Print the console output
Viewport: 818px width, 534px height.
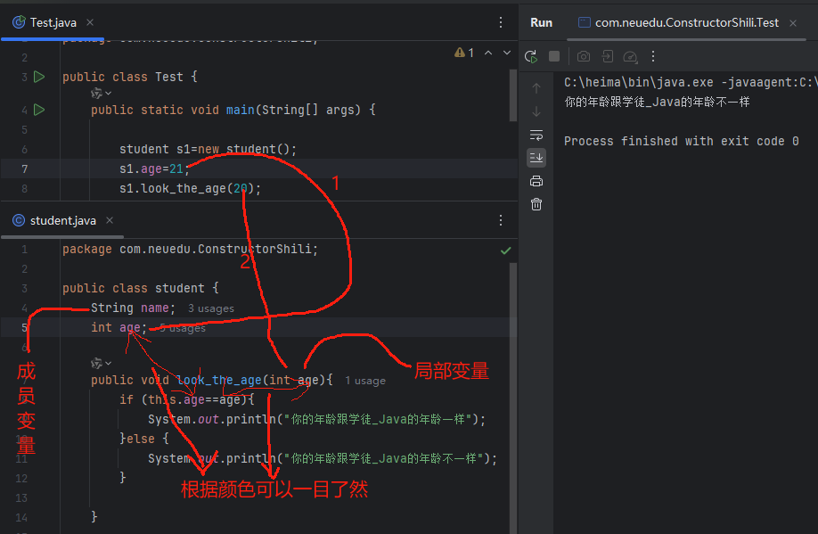(x=536, y=181)
